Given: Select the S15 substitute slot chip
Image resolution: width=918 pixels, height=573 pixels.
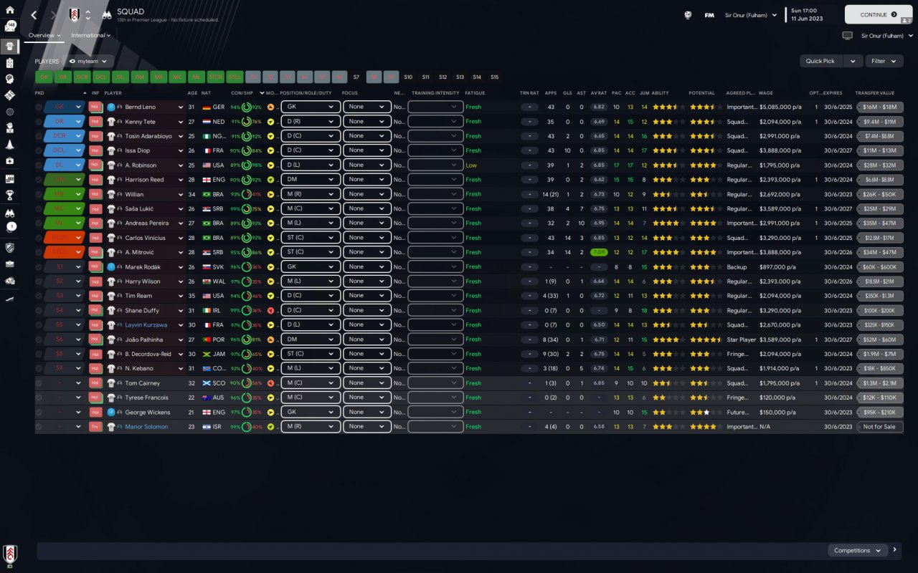Looking at the screenshot, I should 494,77.
